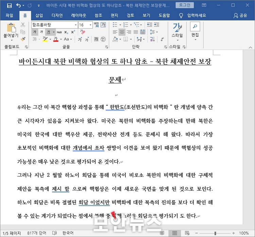The width and height of the screenshot is (255, 237).
Task: Click the Increase Indent icon
Action: pos(156,25)
